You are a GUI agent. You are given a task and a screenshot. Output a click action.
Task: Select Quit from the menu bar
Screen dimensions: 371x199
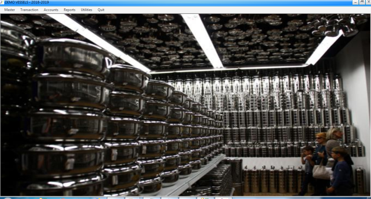101,10
